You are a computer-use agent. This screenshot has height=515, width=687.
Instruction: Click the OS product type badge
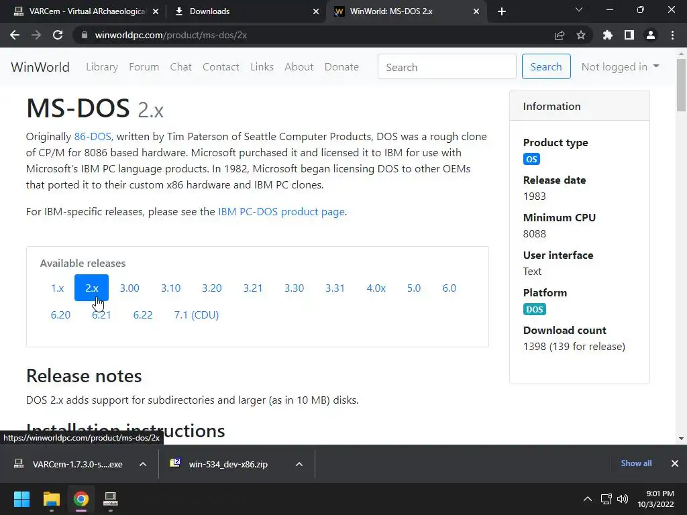tap(531, 159)
